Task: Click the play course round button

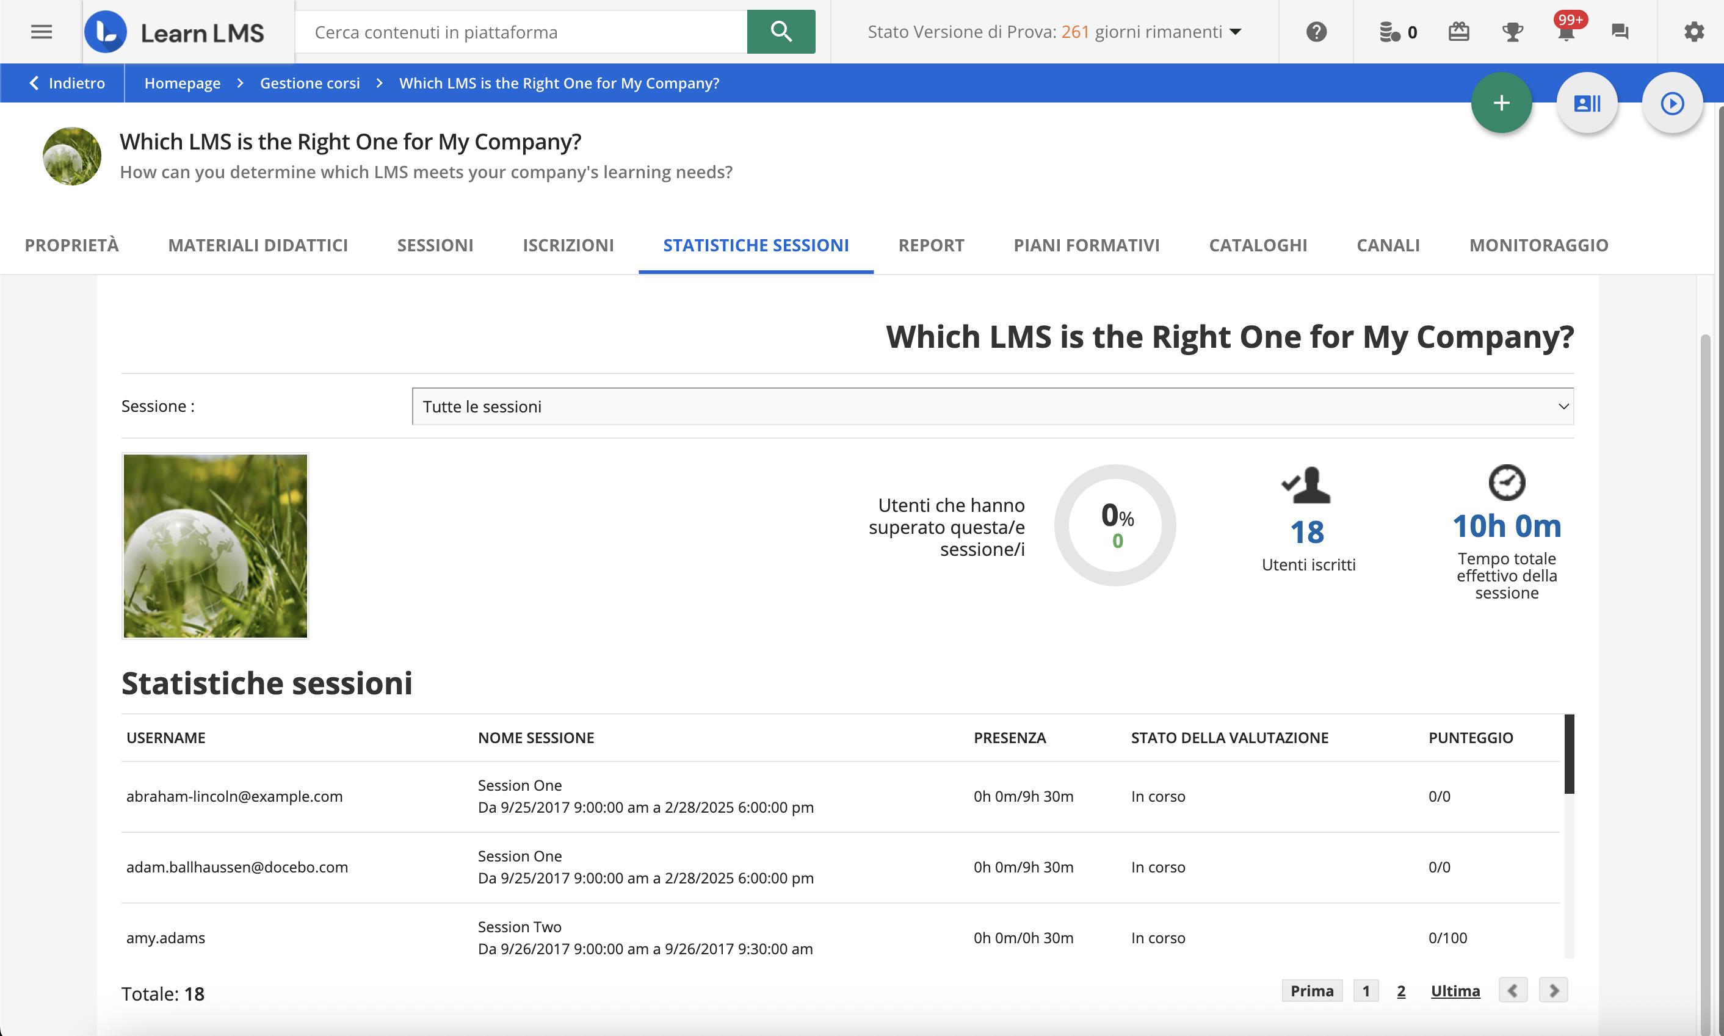Action: 1672,103
